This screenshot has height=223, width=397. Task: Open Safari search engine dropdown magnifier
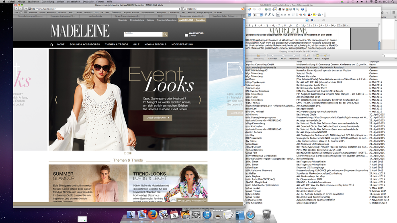tap(185, 9)
